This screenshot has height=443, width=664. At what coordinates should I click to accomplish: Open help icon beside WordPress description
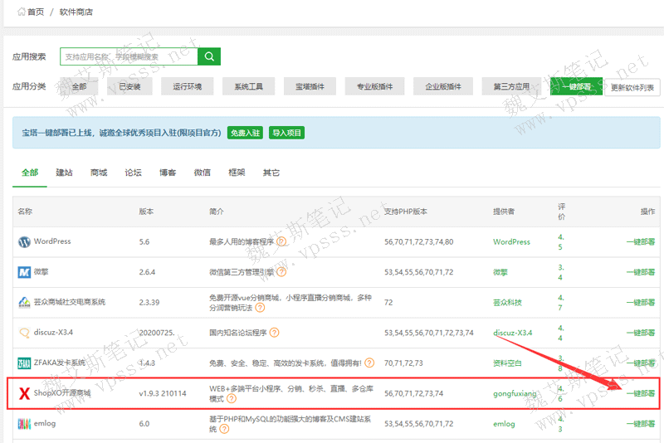coord(282,242)
